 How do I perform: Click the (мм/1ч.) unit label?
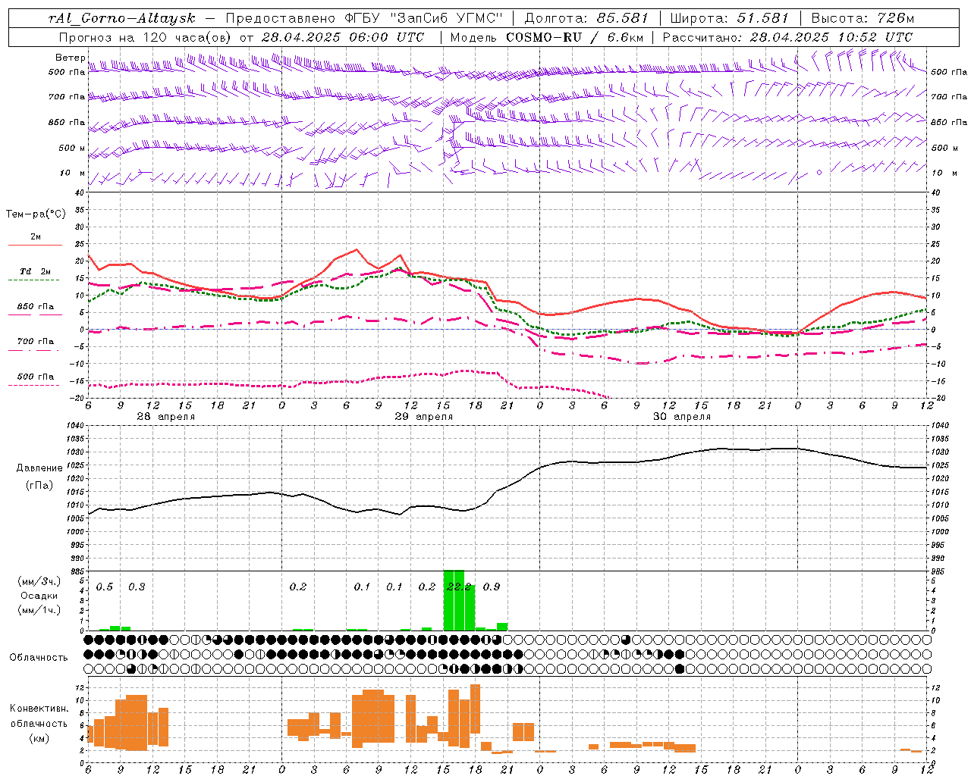coord(39,610)
